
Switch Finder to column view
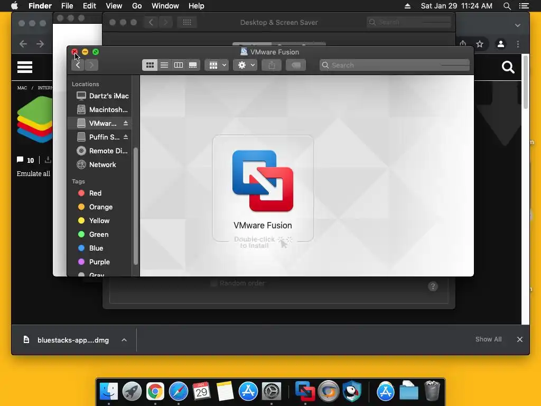coord(179,65)
